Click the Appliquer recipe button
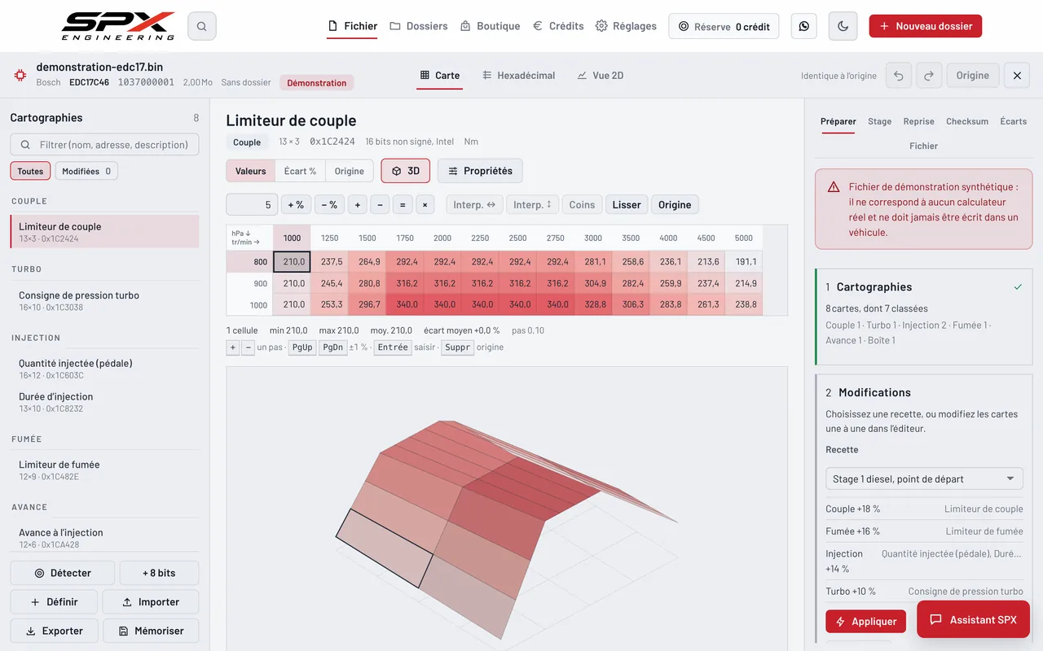Viewport: 1043px width, 651px height. 865,622
